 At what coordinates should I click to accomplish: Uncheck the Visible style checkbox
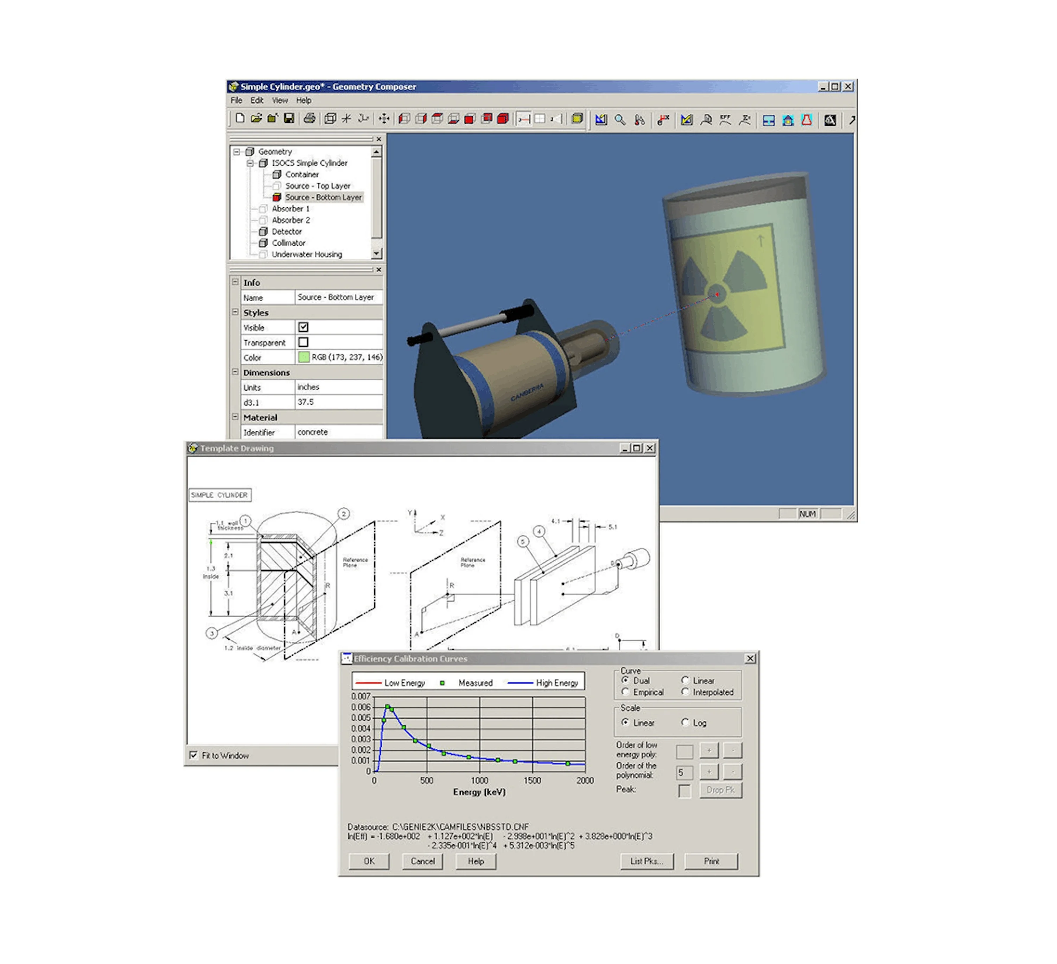(x=303, y=327)
